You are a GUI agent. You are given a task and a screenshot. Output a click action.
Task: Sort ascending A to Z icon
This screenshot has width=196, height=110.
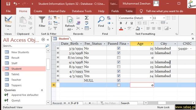[x=50, y=18]
